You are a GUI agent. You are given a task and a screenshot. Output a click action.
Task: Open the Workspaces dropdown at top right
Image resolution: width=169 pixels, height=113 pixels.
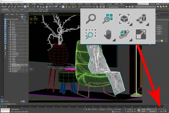pyautogui.click(x=162, y=4)
